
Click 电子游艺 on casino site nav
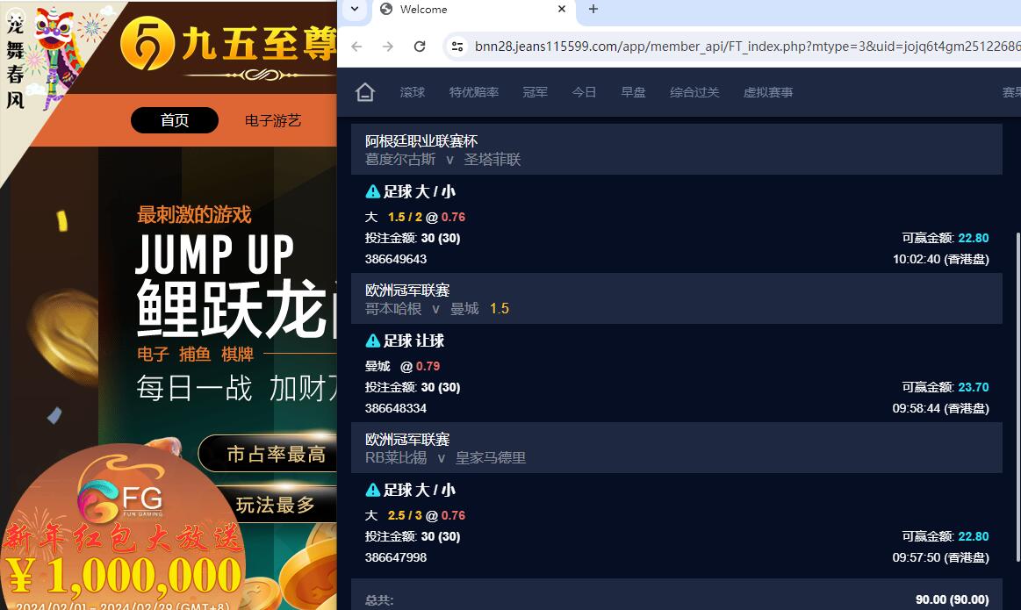click(x=273, y=120)
